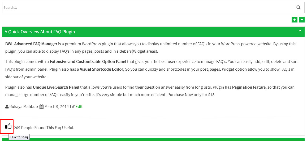Click the calendar icon beside the date
Viewport: 307px width, 141px height.
point(41,107)
